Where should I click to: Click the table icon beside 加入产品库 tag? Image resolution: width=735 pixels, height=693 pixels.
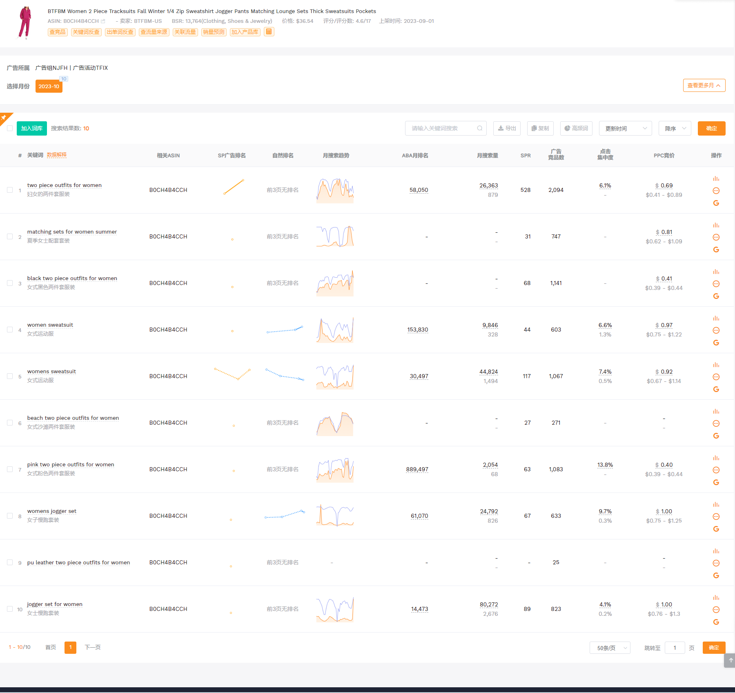[x=269, y=32]
